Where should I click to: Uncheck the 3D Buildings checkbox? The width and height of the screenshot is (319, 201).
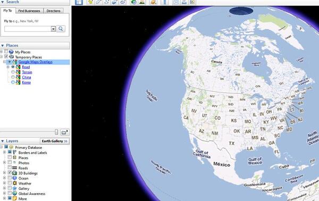pos(10,172)
